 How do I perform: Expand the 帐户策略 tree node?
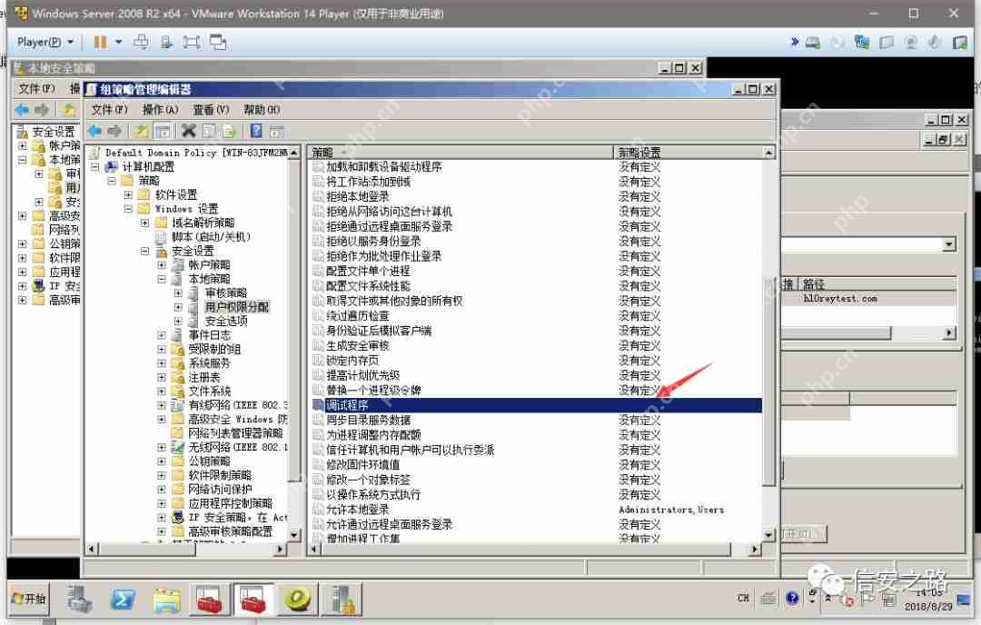click(x=162, y=264)
